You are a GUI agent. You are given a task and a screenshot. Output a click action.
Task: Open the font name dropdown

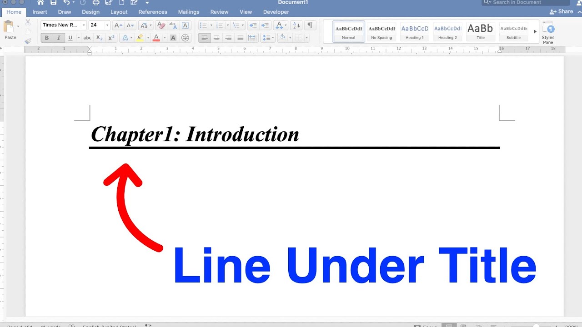(84, 25)
